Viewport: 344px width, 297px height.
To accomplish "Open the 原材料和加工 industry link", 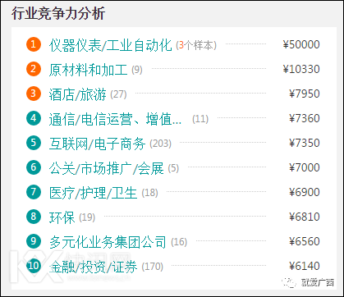I will tap(88, 70).
